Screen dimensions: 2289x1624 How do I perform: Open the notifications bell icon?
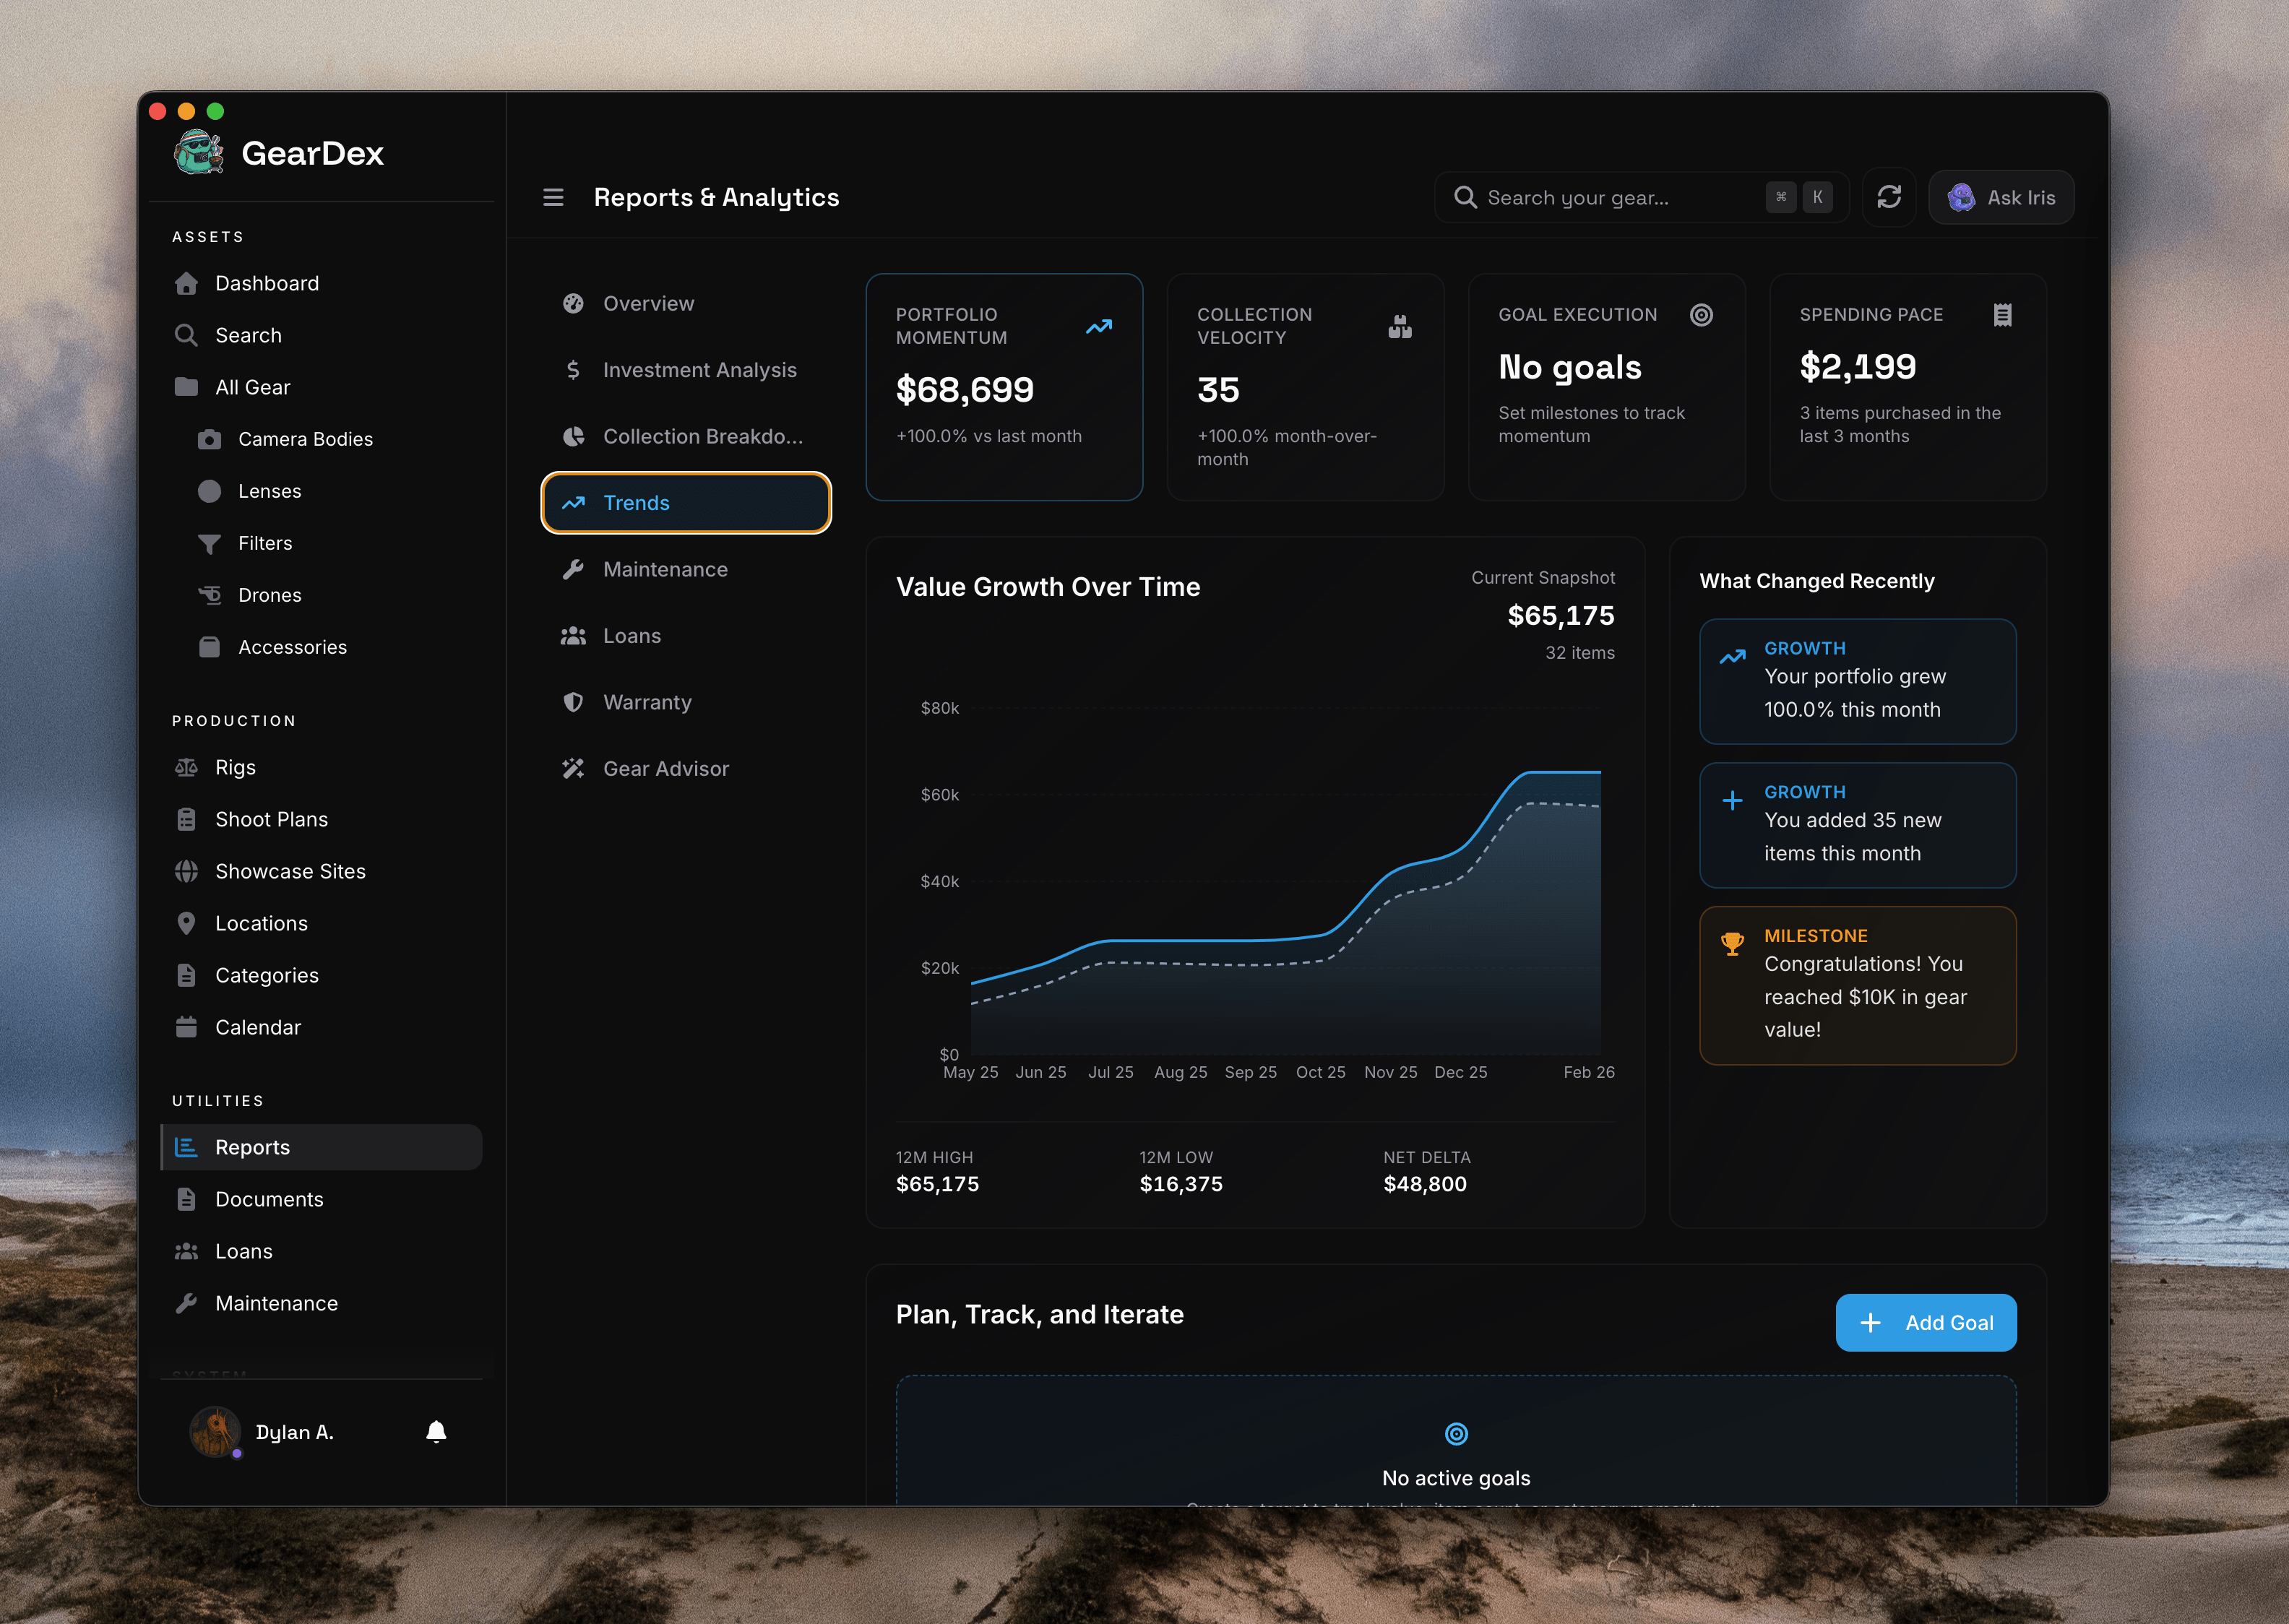click(436, 1432)
